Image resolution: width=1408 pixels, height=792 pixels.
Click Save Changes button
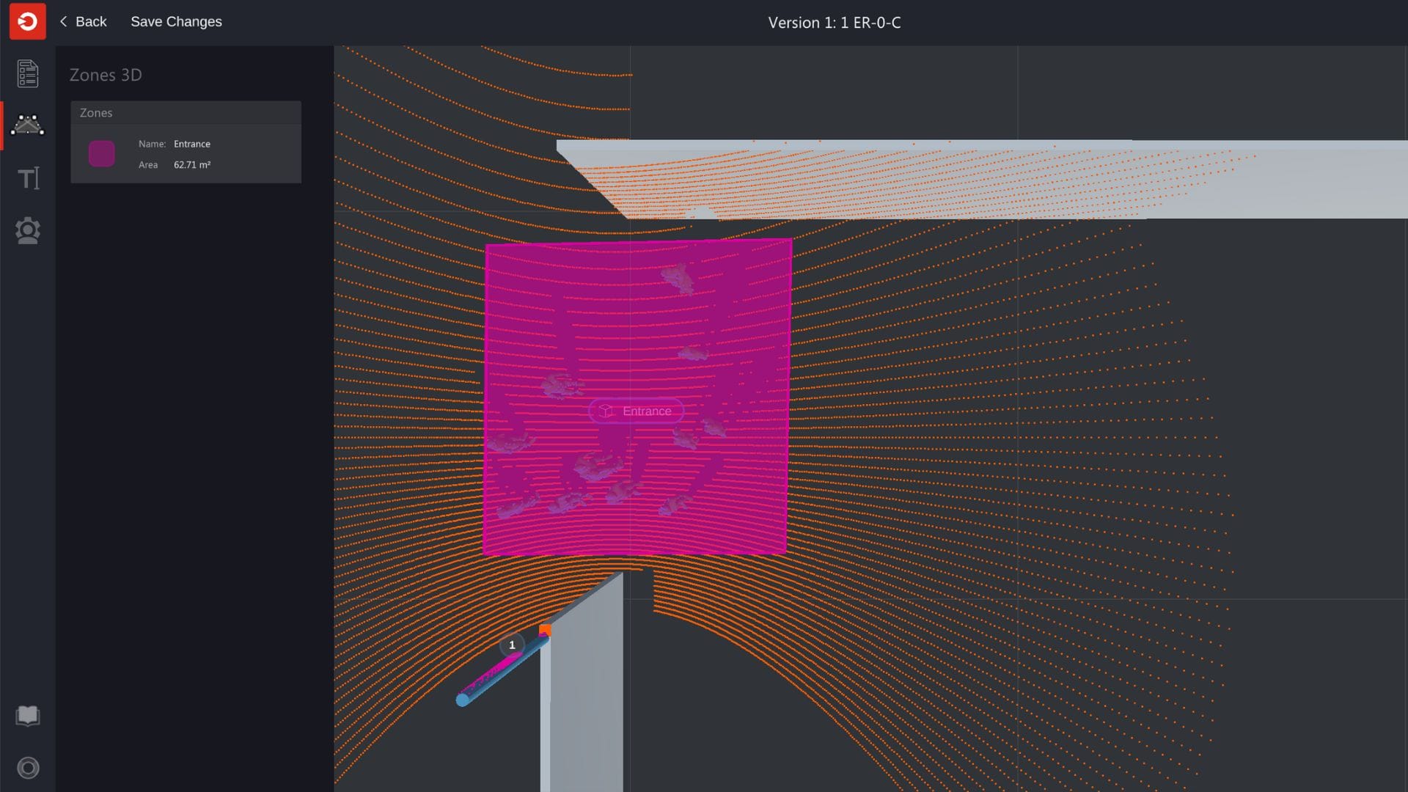click(176, 21)
